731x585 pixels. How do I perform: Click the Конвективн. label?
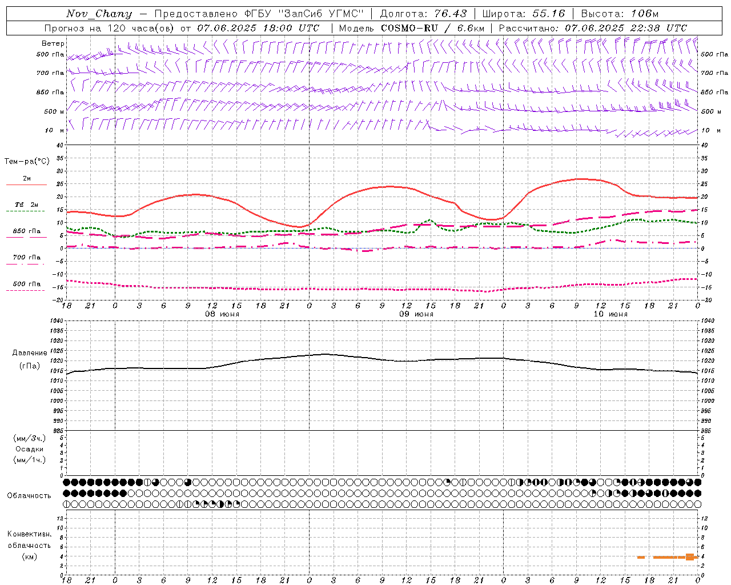(x=29, y=534)
